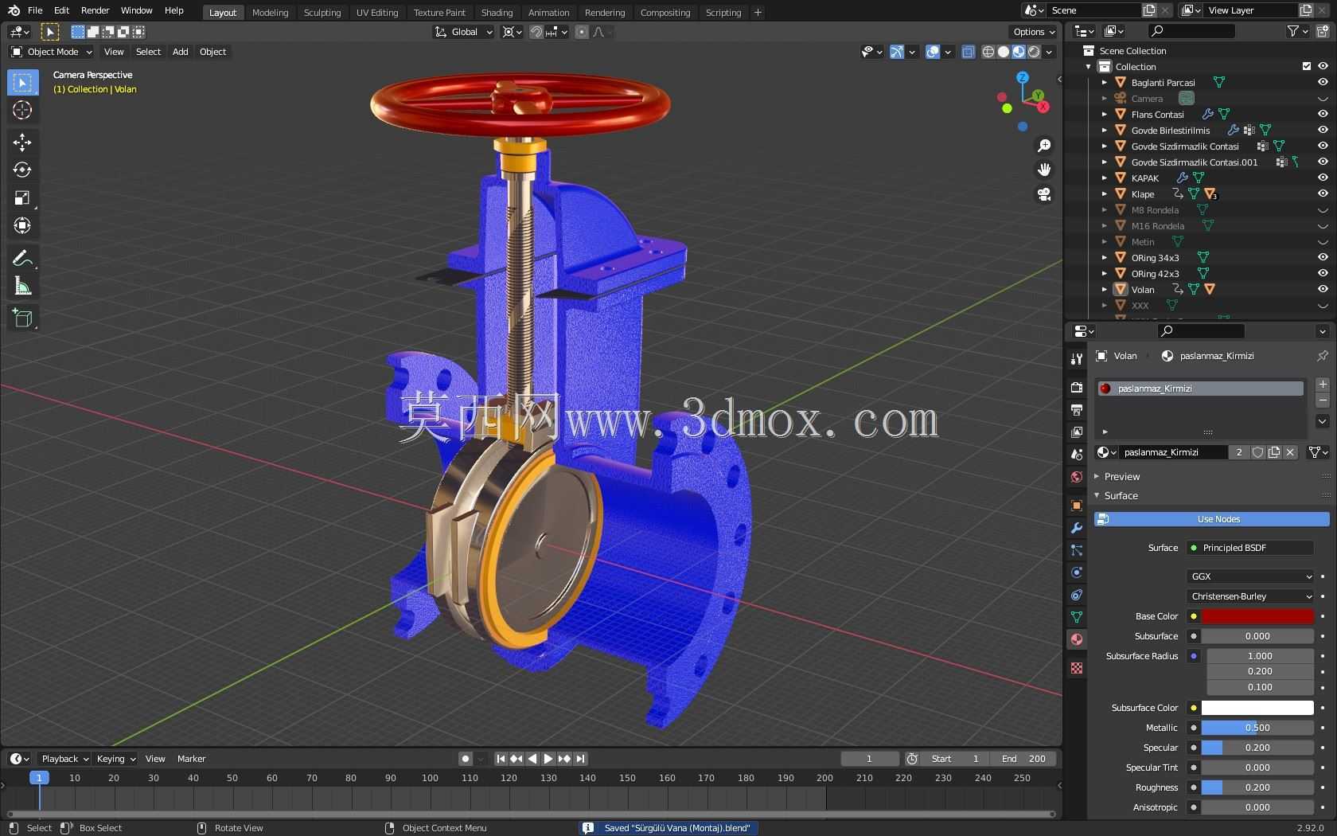The image size is (1337, 836).
Task: Remove the selected material slot
Action: point(1323,400)
